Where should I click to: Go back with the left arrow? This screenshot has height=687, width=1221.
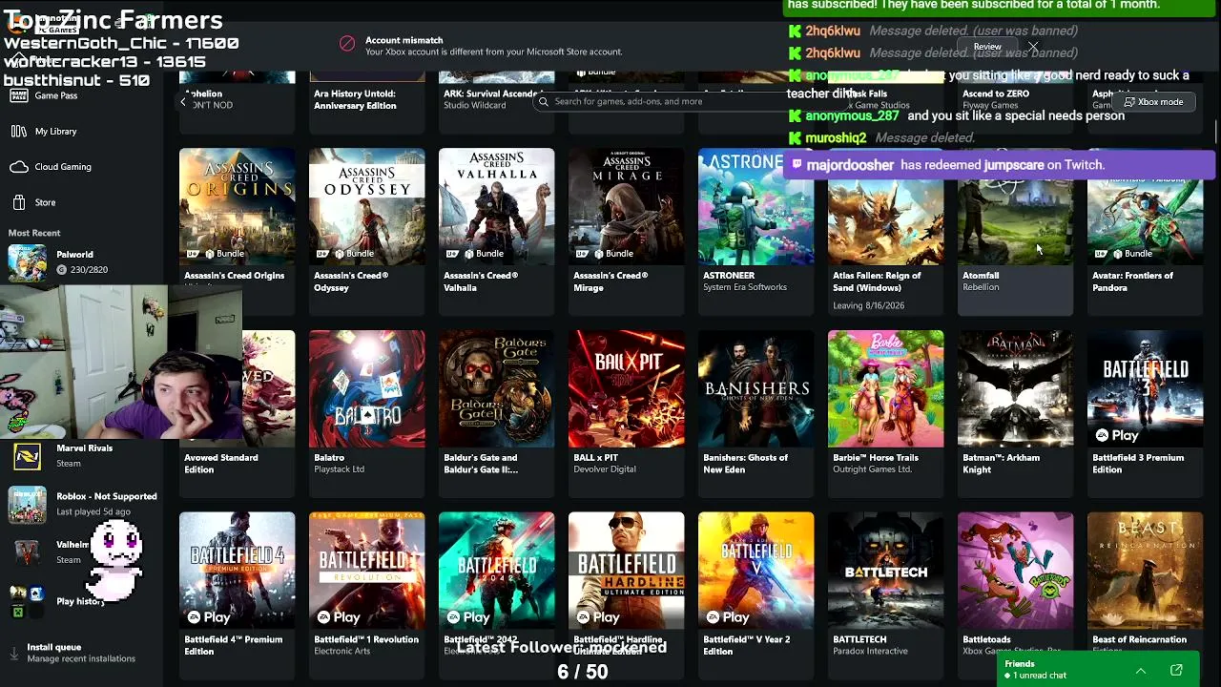tap(183, 101)
